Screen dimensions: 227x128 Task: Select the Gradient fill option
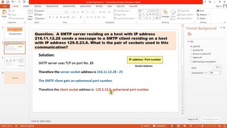point(191,50)
